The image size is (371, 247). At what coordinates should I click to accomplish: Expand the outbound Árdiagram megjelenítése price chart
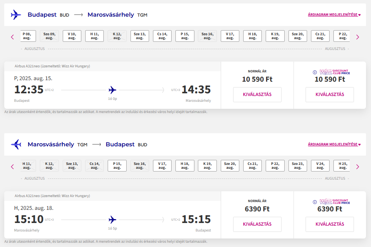coord(334,15)
